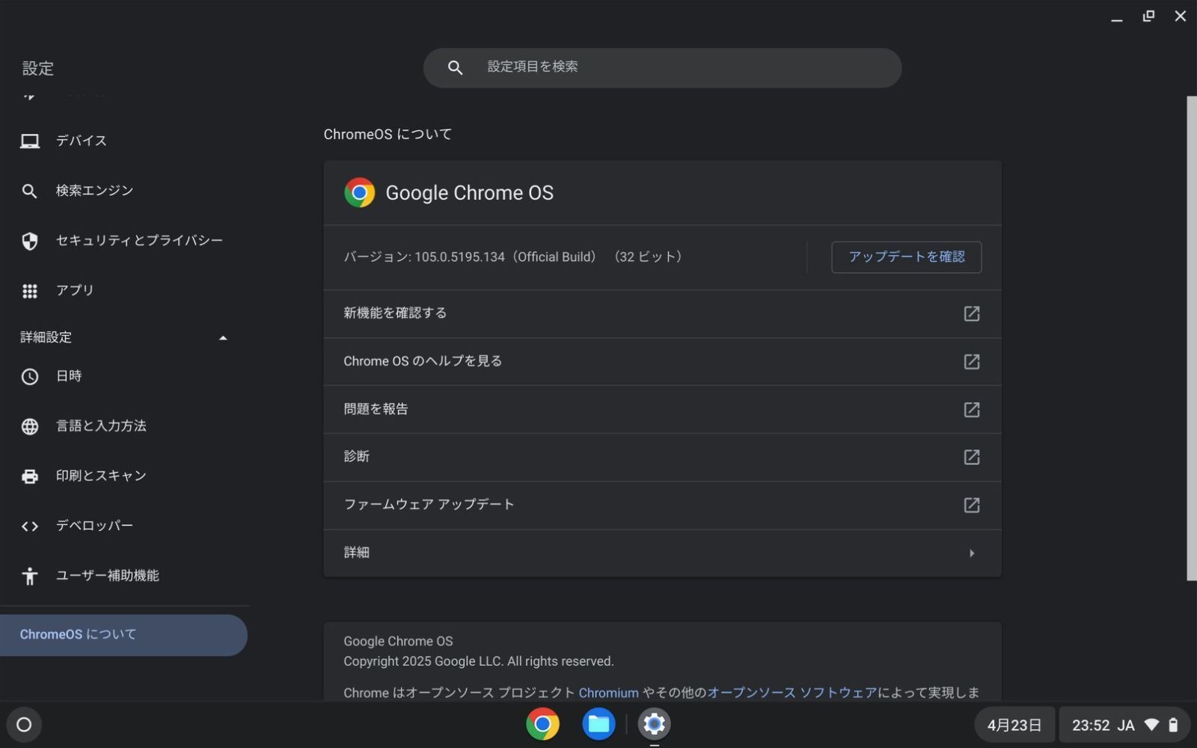Click the globe icon beside 言語と入力方法

[30, 426]
